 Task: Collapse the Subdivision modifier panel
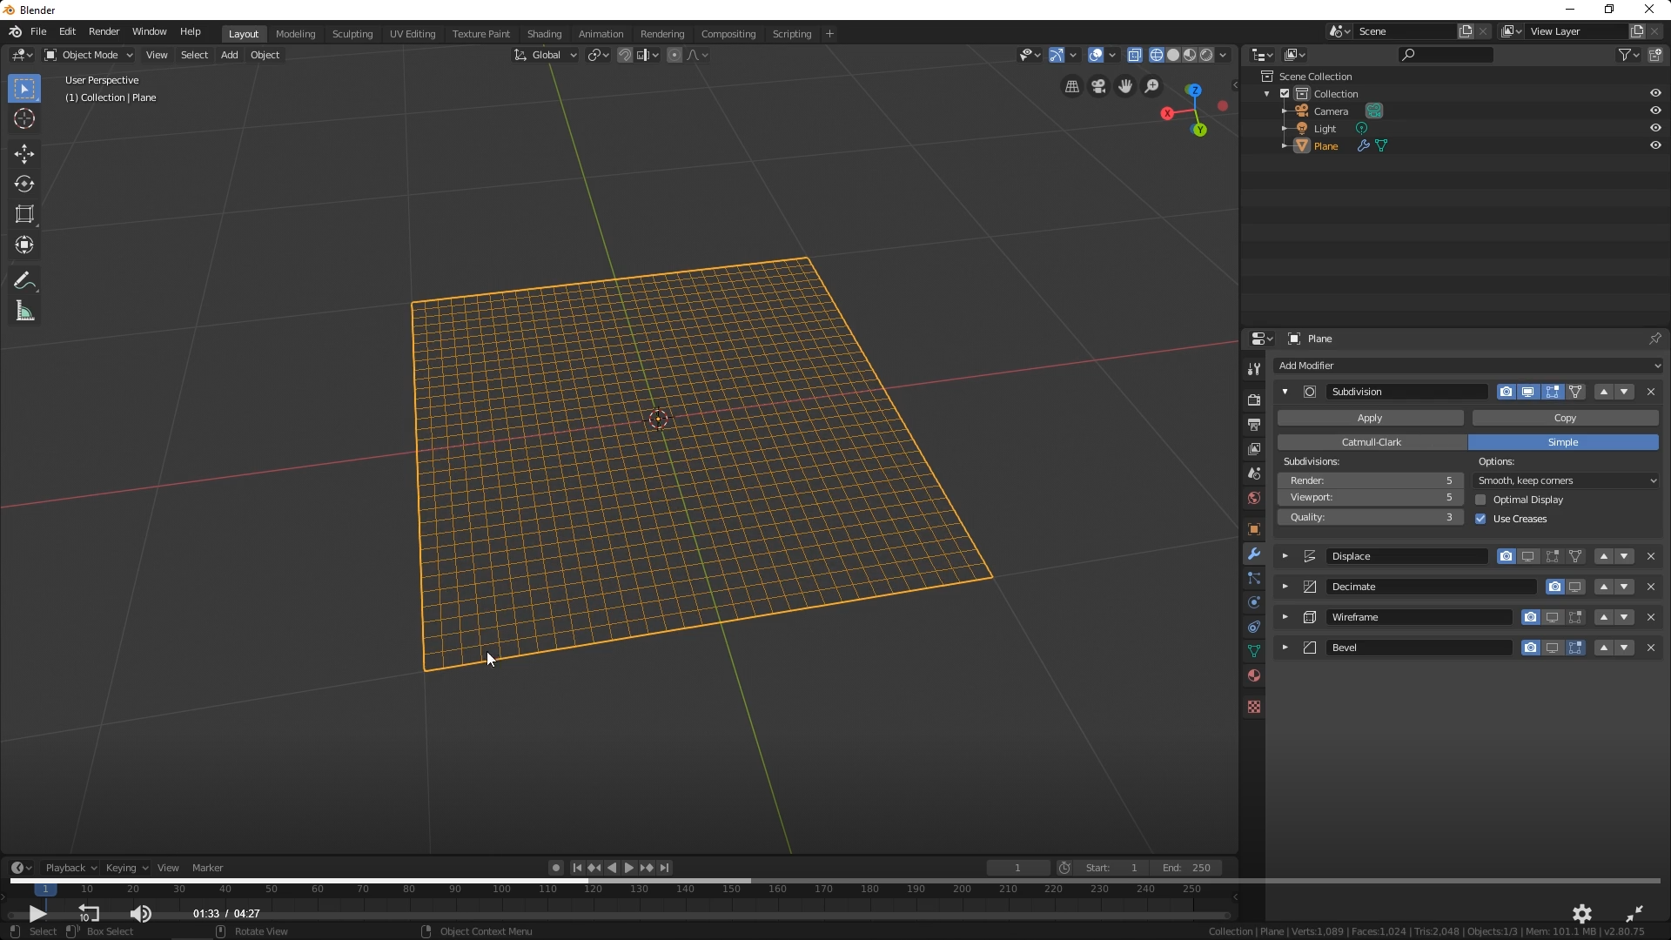(x=1285, y=392)
